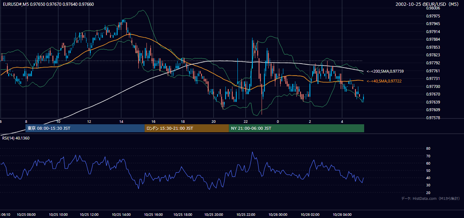Click the 0.97609 price axis value
Viewport: 464px width, 218px height.
coord(433,110)
